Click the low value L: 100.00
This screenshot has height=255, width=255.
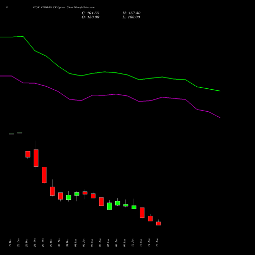click(x=131, y=17)
